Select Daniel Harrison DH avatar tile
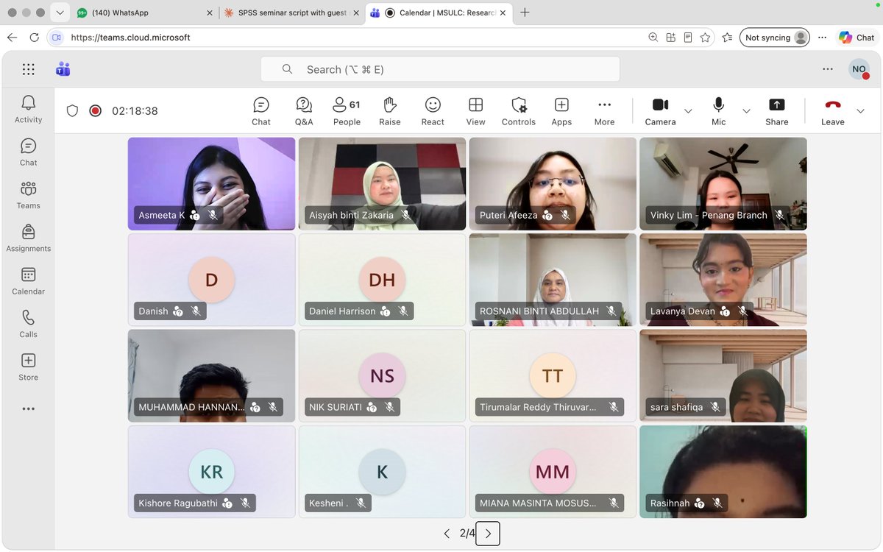Image resolution: width=883 pixels, height=552 pixels. pos(382,280)
